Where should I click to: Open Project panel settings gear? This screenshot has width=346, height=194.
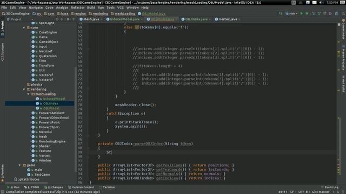pos(68,19)
